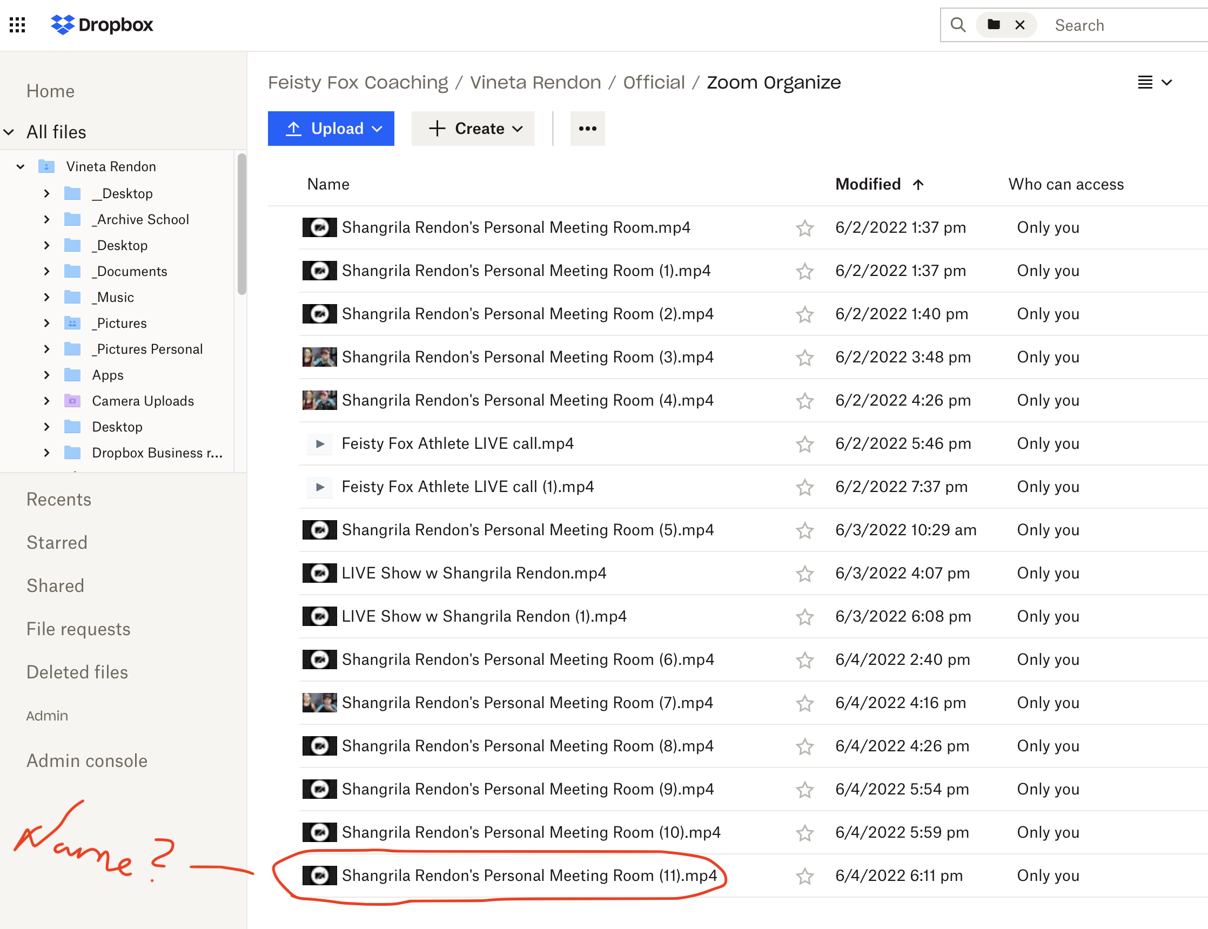Click the sidebar folder tree scrollbar

click(x=241, y=225)
